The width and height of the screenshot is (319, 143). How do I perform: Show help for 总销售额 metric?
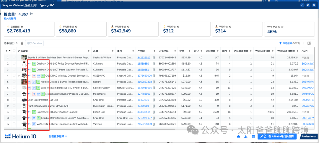[x=22, y=27]
